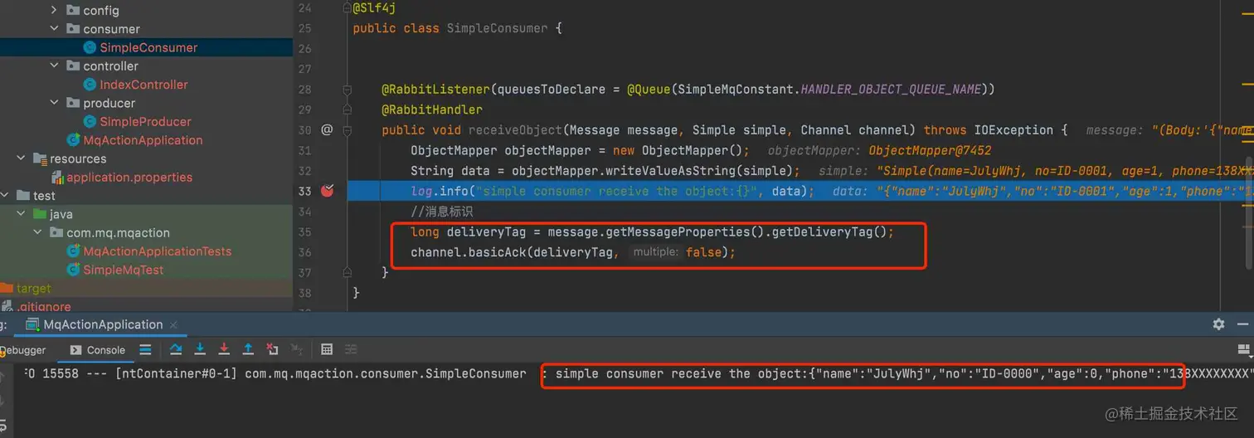Open debug panel settings gear
This screenshot has width=1254, height=438.
click(1218, 324)
